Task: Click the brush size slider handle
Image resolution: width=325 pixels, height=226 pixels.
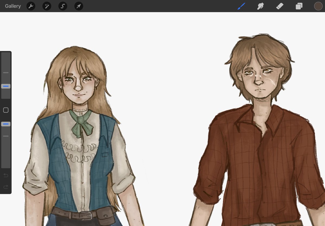Action: [6, 86]
